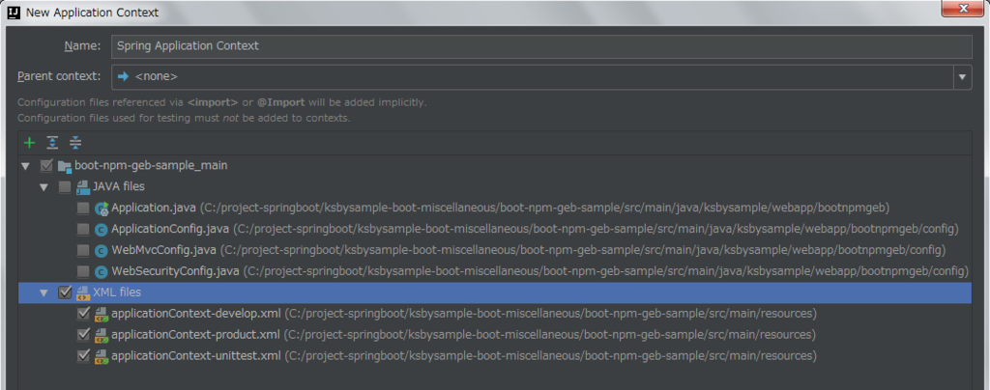Select the applicationContext-product.xml file name

point(195,335)
